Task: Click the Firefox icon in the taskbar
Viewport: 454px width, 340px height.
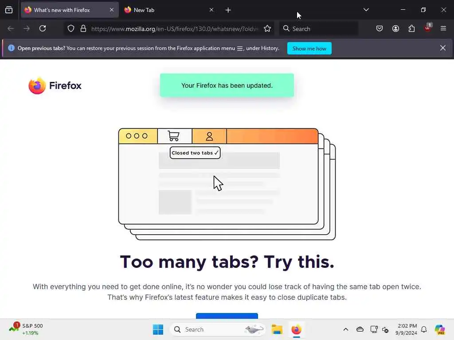Action: (x=296, y=329)
